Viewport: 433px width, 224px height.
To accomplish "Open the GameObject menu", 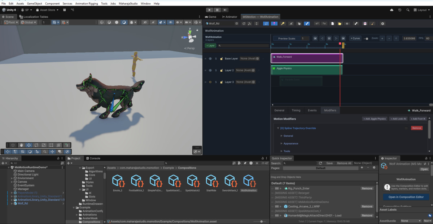I will pyautogui.click(x=34, y=3).
